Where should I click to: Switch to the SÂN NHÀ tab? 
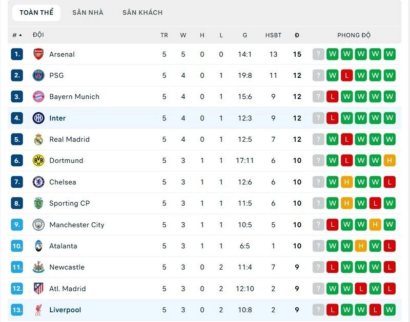[87, 12]
